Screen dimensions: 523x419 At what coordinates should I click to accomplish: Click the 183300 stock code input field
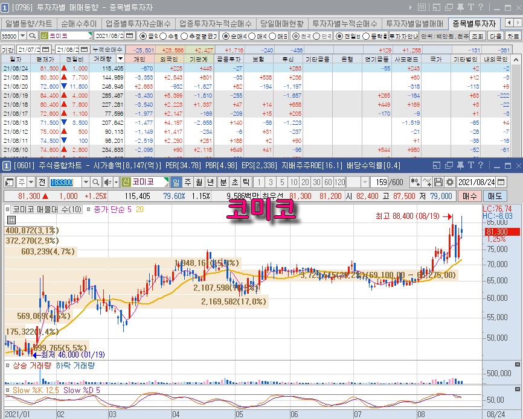pyautogui.click(x=65, y=182)
